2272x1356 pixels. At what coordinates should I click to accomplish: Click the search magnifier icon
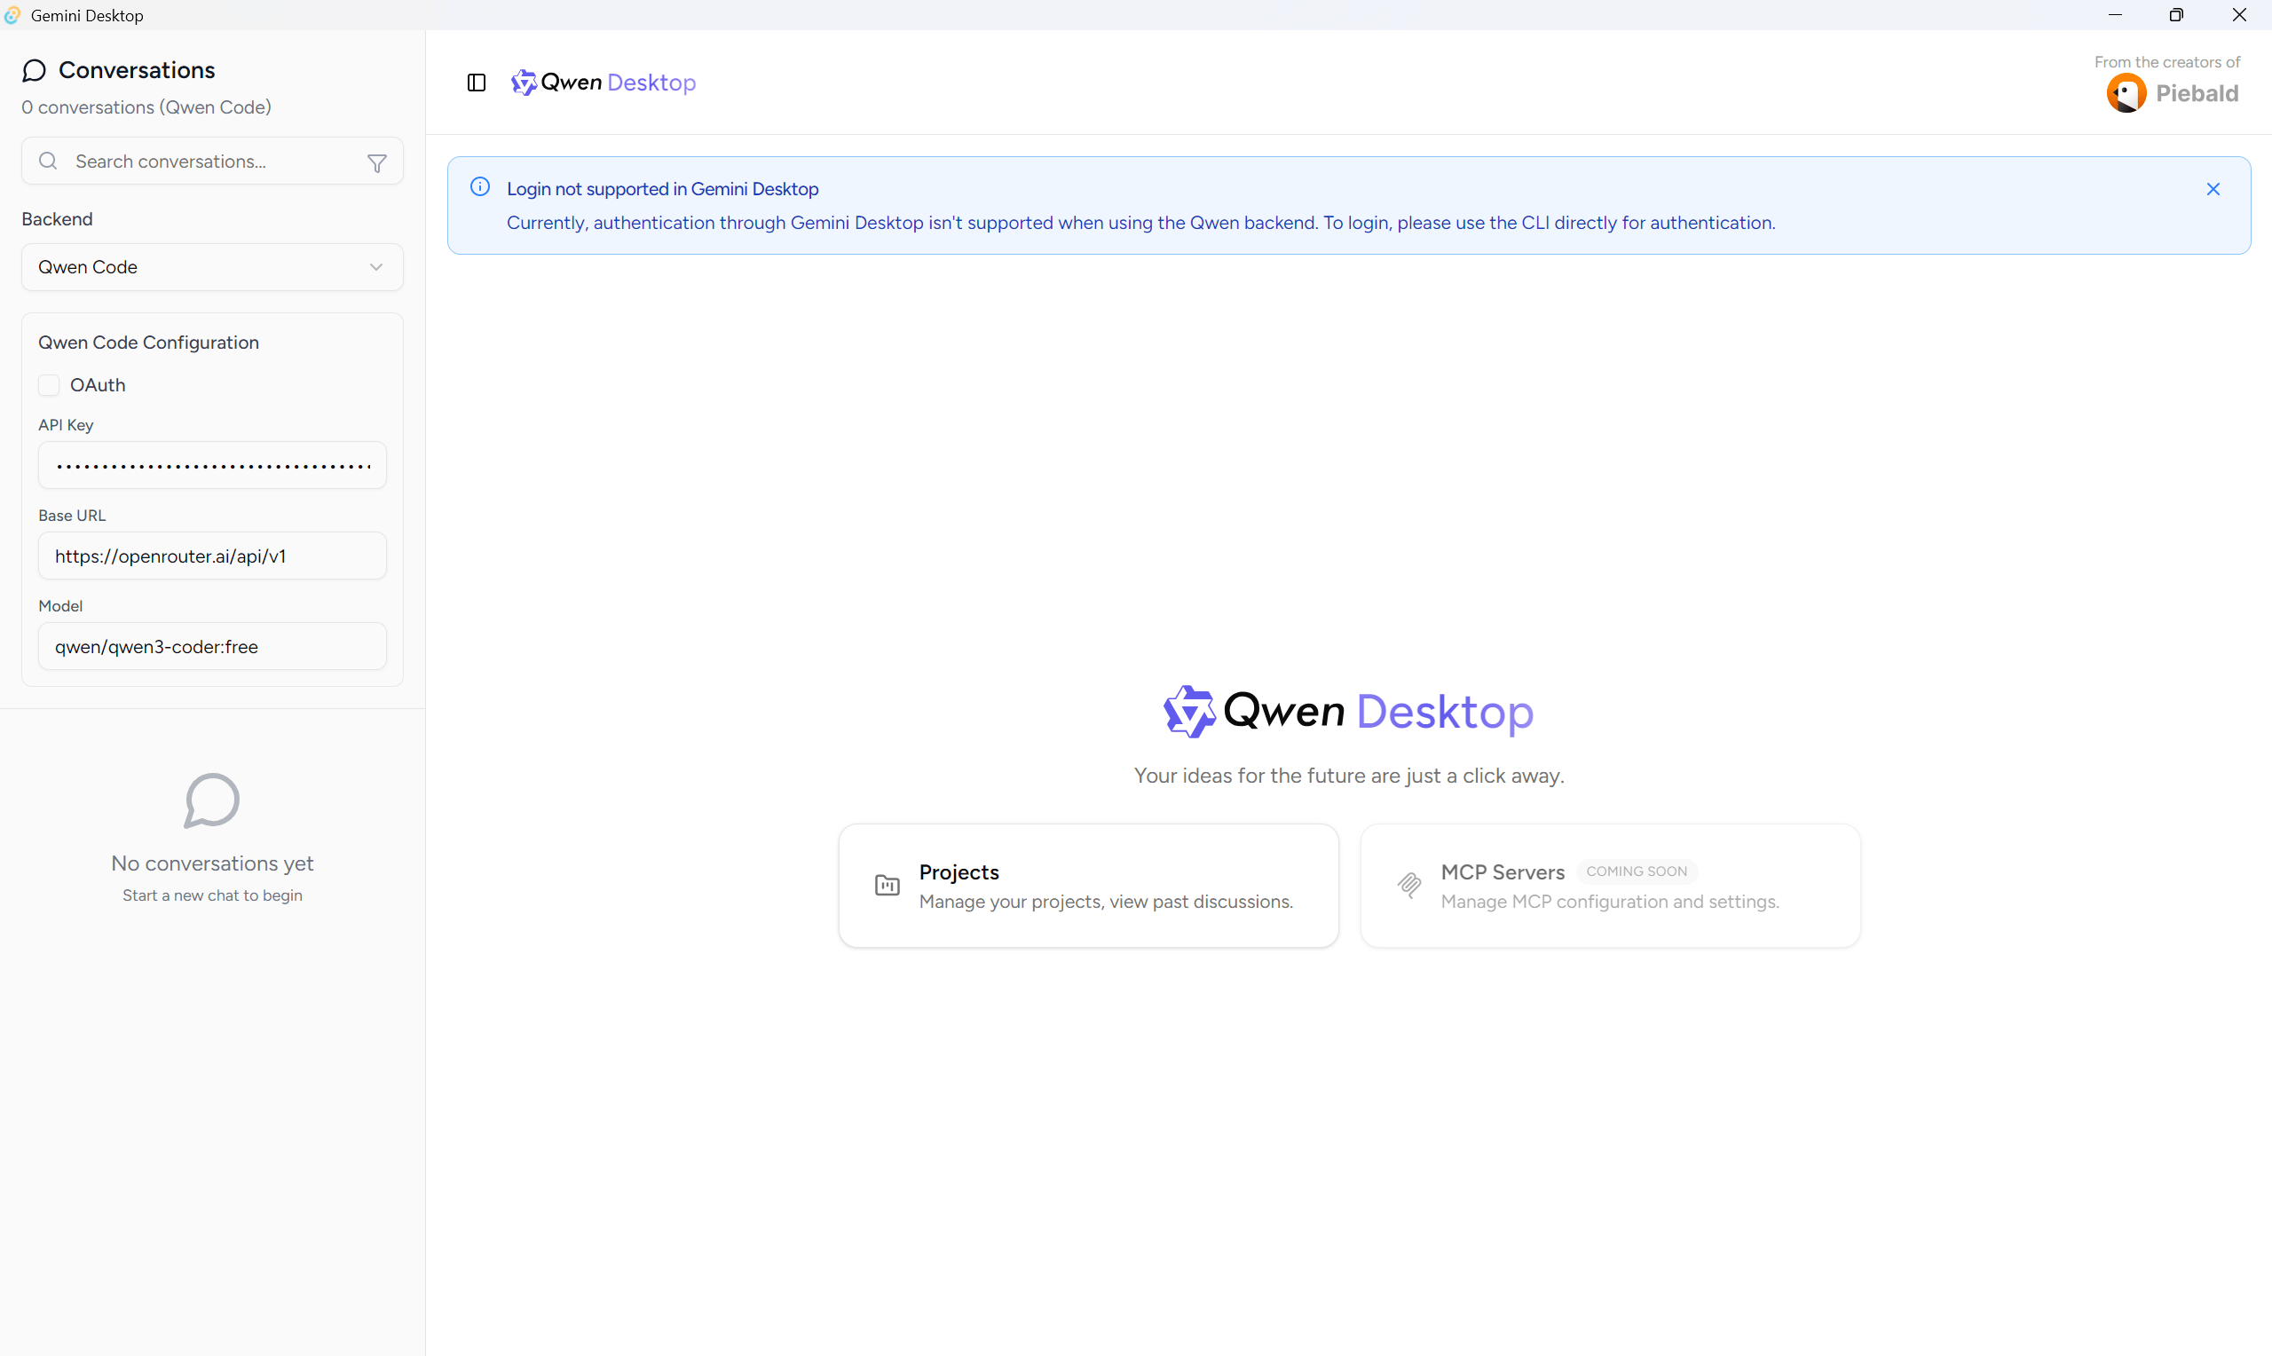49,161
